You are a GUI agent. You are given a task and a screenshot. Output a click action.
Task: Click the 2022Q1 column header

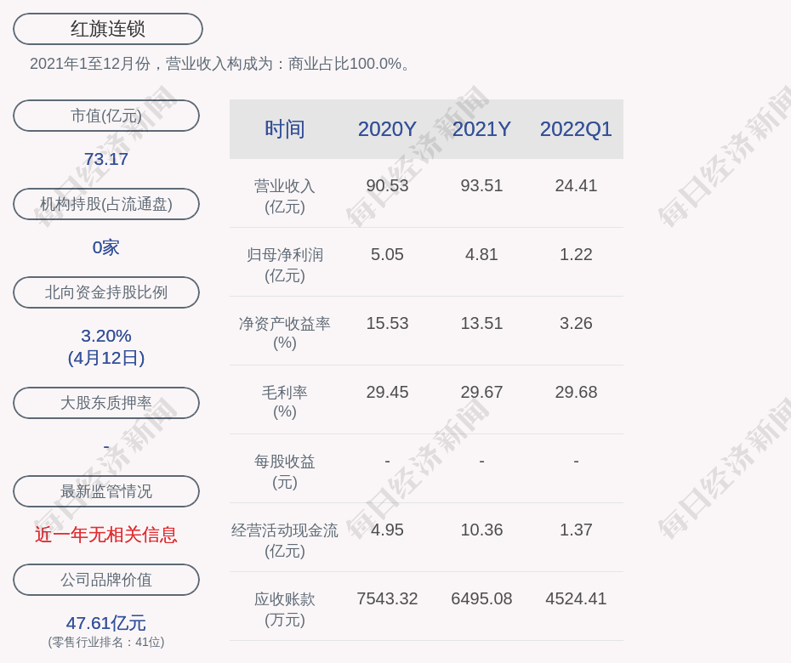point(576,129)
